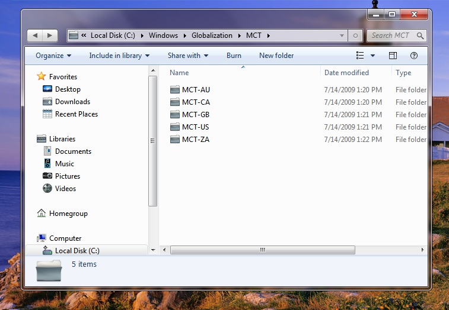Click the horizontal scrollbar thumb
This screenshot has height=310, width=449.
point(263,250)
